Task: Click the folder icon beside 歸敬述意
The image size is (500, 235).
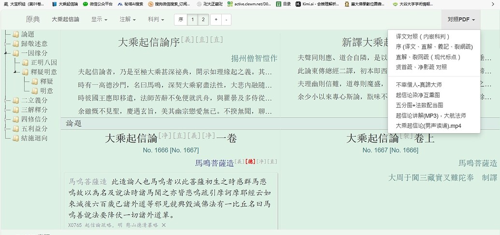Action: pyautogui.click(x=15, y=43)
